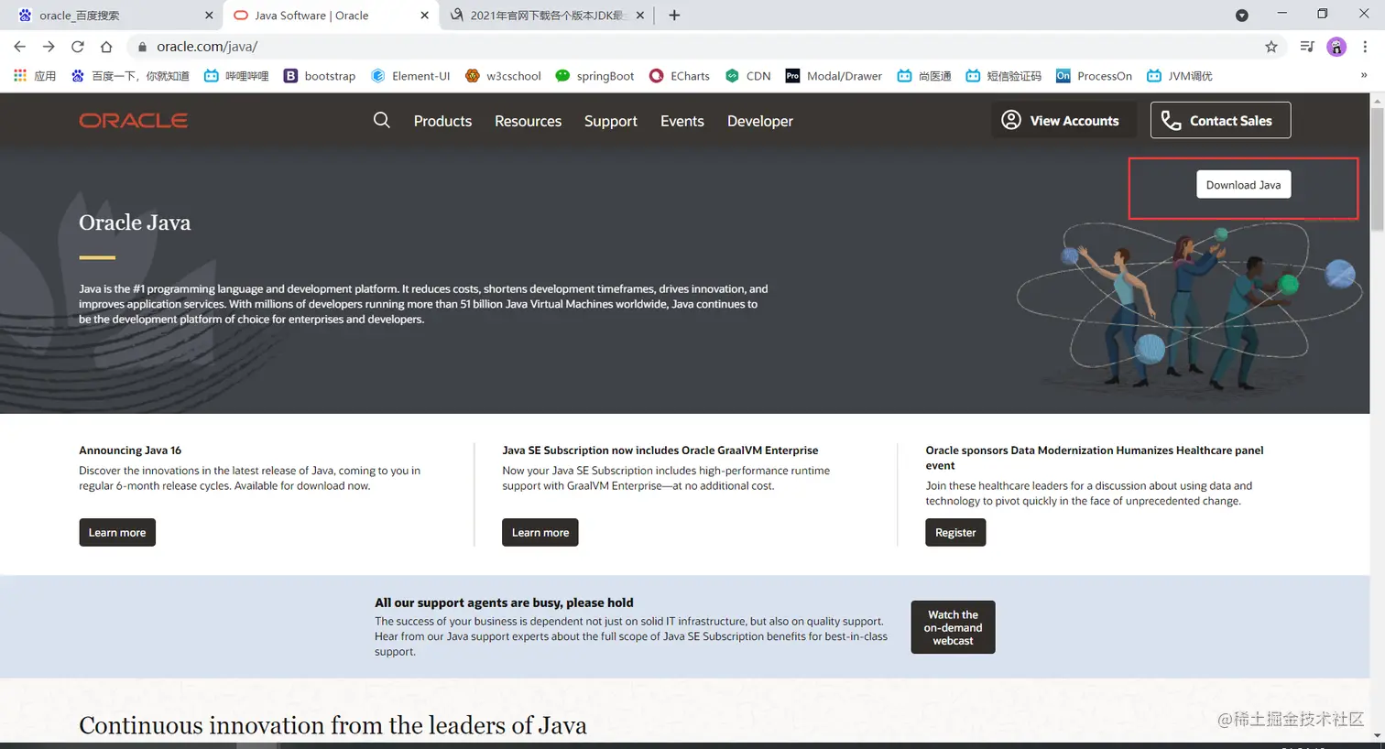Click the Contact Sales button

tap(1220, 120)
